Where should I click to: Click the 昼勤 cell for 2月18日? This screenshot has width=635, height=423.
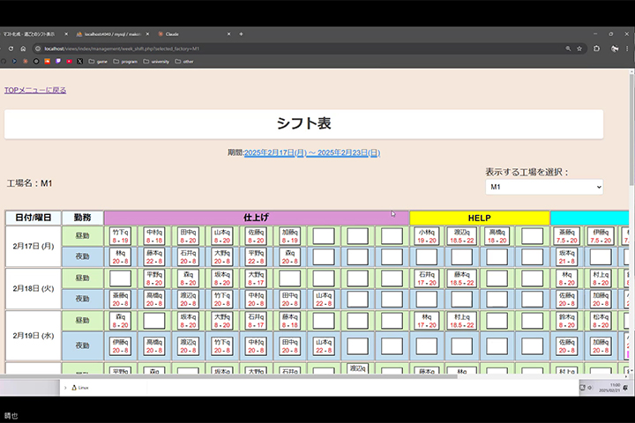[82, 278]
